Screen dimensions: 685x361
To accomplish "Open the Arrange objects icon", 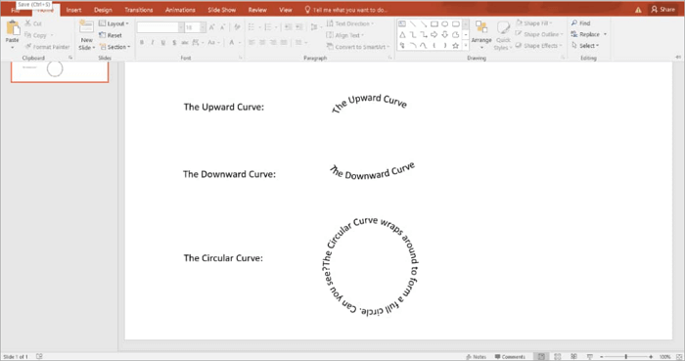I will (481, 27).
